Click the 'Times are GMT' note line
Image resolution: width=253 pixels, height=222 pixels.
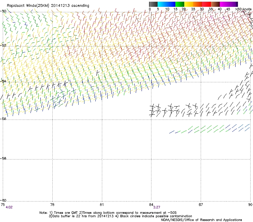coord(108,213)
